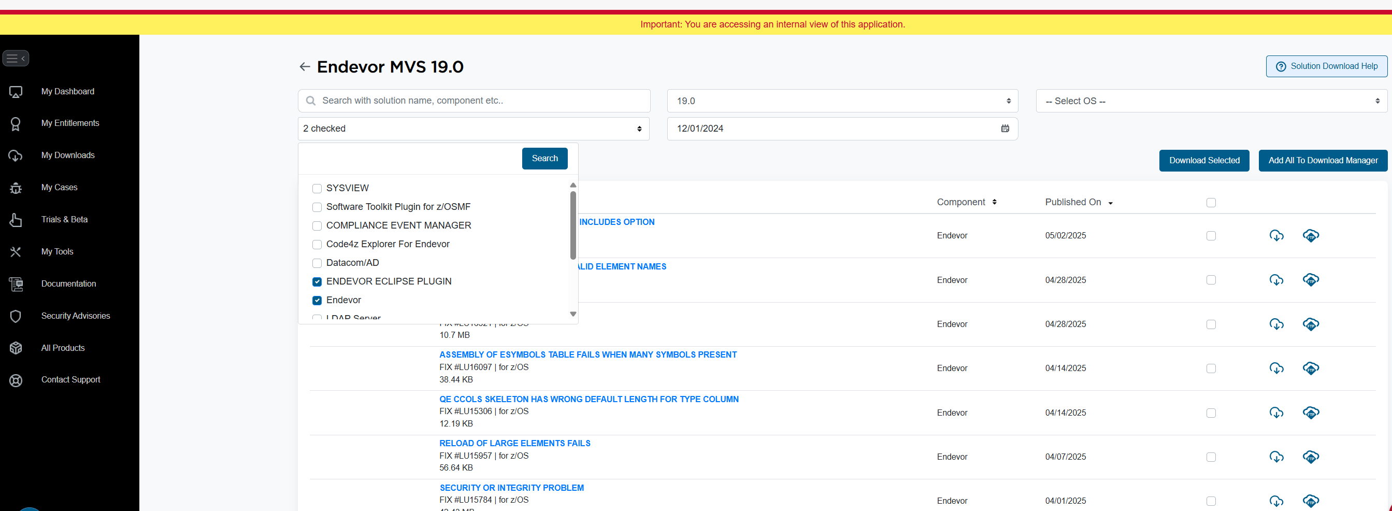Download the LU15957 fix via cloud icon
Image resolution: width=1392 pixels, height=511 pixels.
tap(1276, 457)
